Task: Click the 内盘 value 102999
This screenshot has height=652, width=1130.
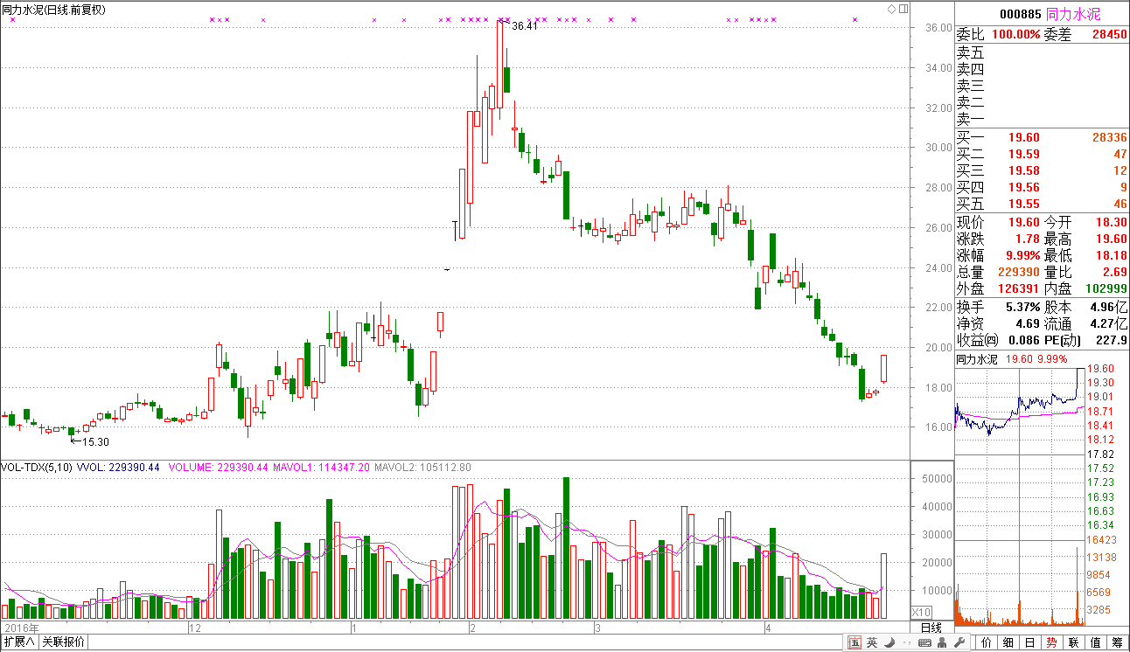Action: (x=1106, y=288)
